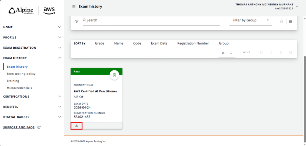Click registration number 534021483

coord(82,117)
